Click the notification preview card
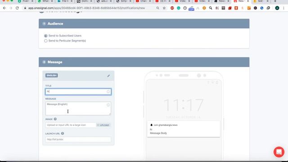Viewport: 288px width, 162px height. point(184,129)
